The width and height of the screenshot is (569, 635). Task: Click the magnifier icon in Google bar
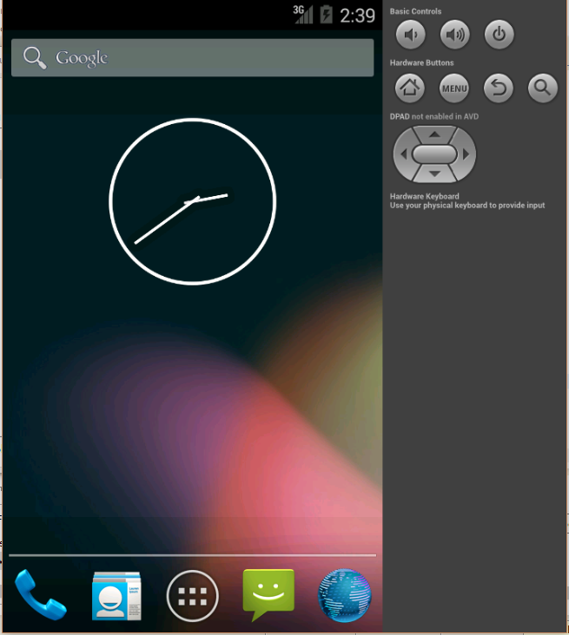tap(35, 58)
